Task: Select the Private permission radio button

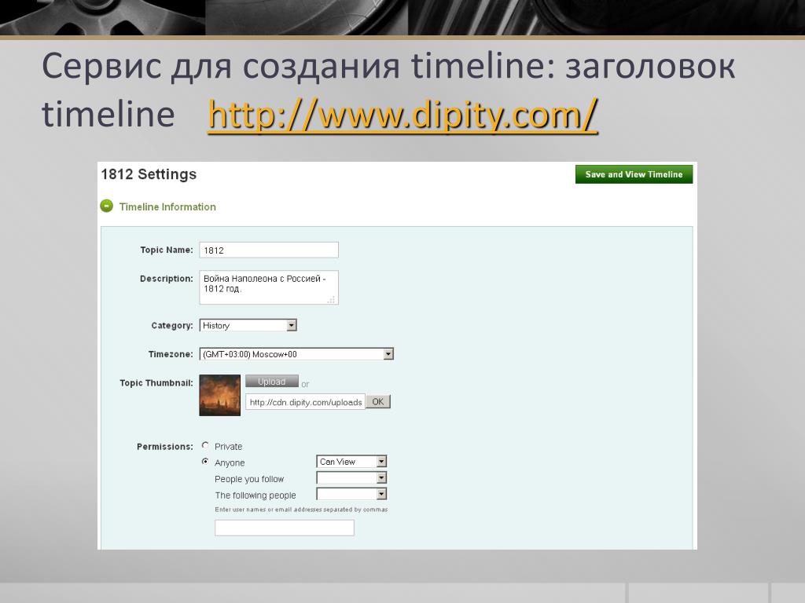Action: coord(205,445)
